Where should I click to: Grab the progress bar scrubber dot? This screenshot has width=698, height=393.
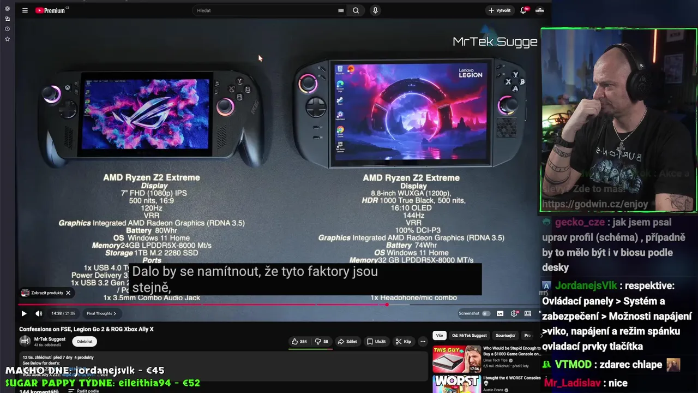387,305
